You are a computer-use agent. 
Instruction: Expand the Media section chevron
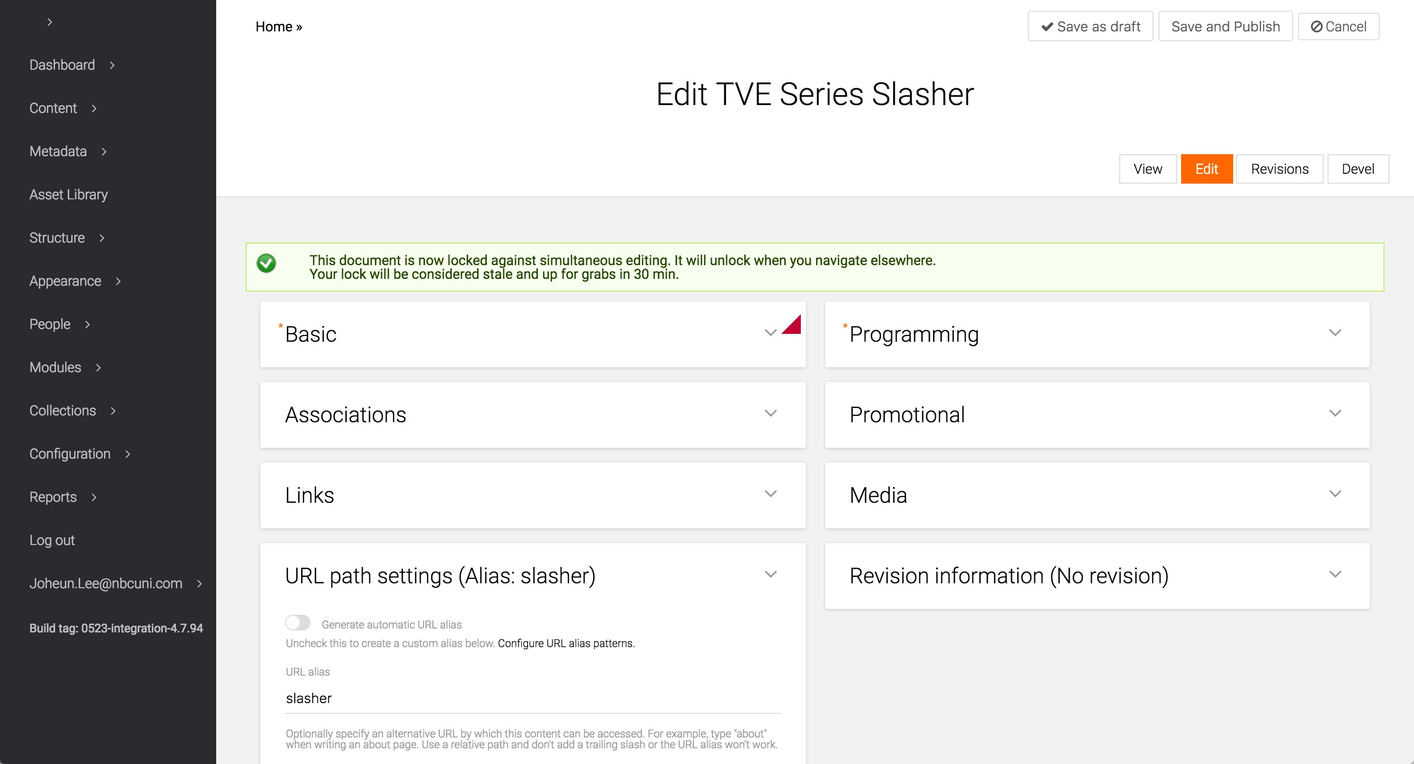[1335, 494]
